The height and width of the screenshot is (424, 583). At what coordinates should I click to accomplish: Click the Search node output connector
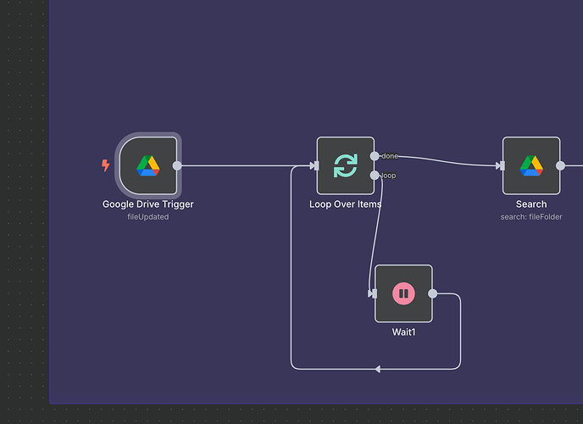pyautogui.click(x=560, y=166)
